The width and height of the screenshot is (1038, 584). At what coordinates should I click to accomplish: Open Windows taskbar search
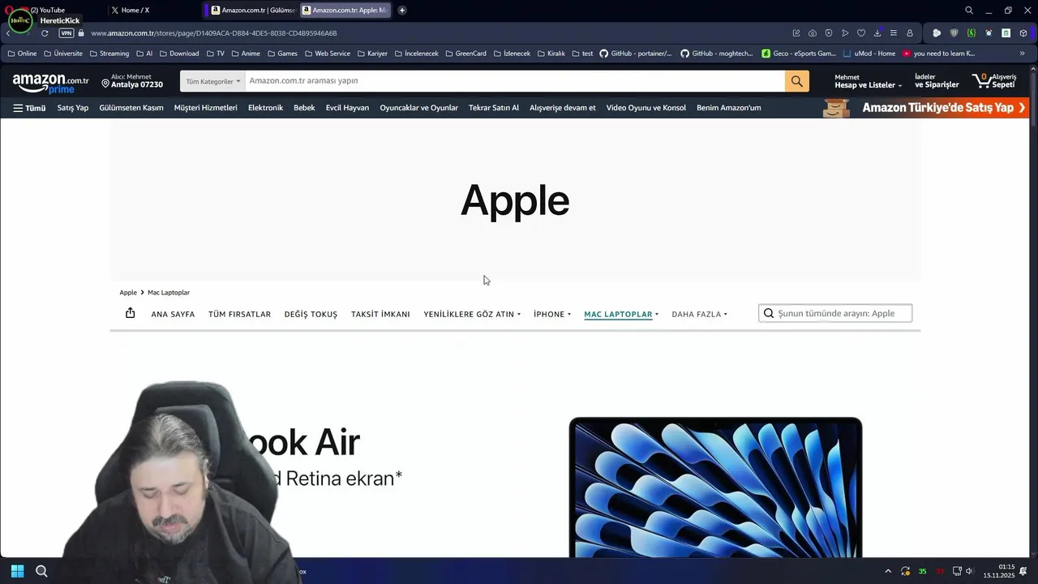41,571
